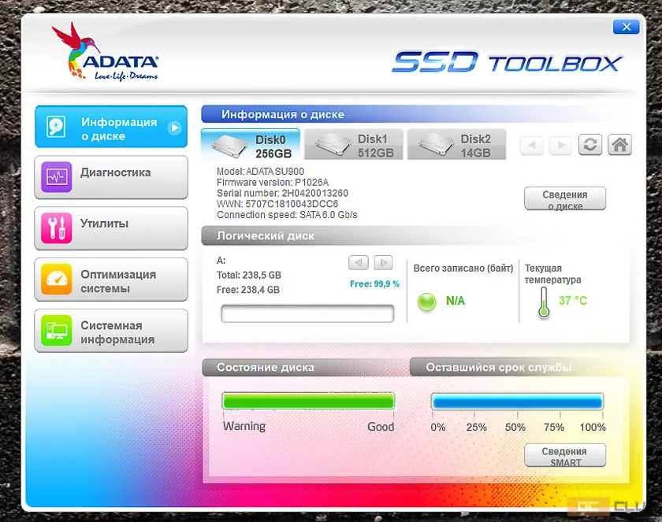Select the Disk0 256GB tab
The image size is (662, 522).
click(251, 145)
